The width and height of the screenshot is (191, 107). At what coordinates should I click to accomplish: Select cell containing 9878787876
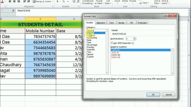click(41, 53)
